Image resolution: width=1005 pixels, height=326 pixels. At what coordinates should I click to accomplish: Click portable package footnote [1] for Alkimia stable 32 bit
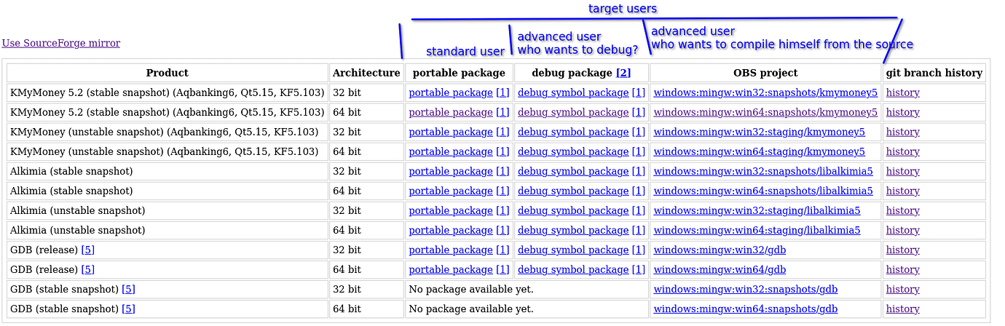(x=502, y=171)
